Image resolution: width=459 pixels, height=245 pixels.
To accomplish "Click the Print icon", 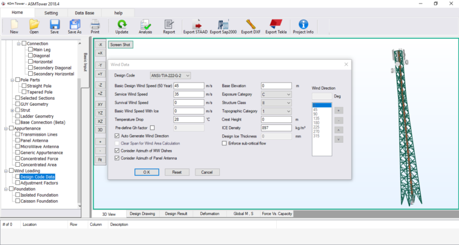I will coord(95,27).
